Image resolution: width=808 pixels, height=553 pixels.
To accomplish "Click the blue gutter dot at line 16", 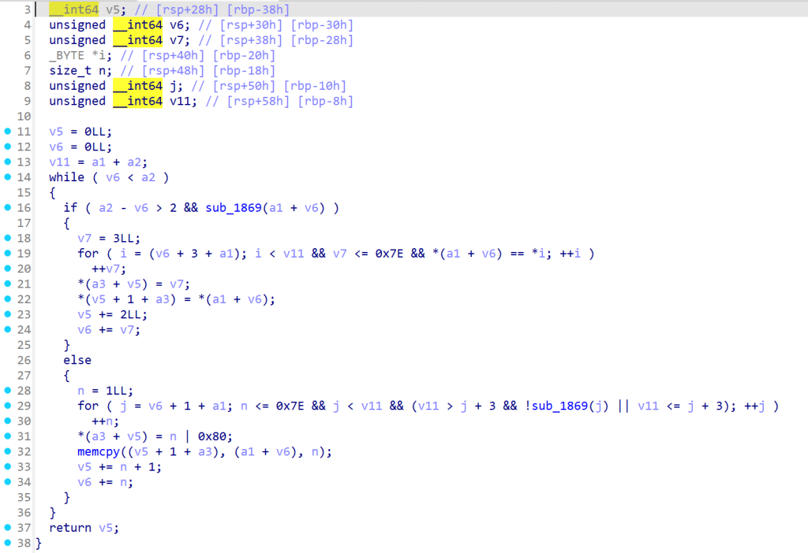I will tap(8, 208).
